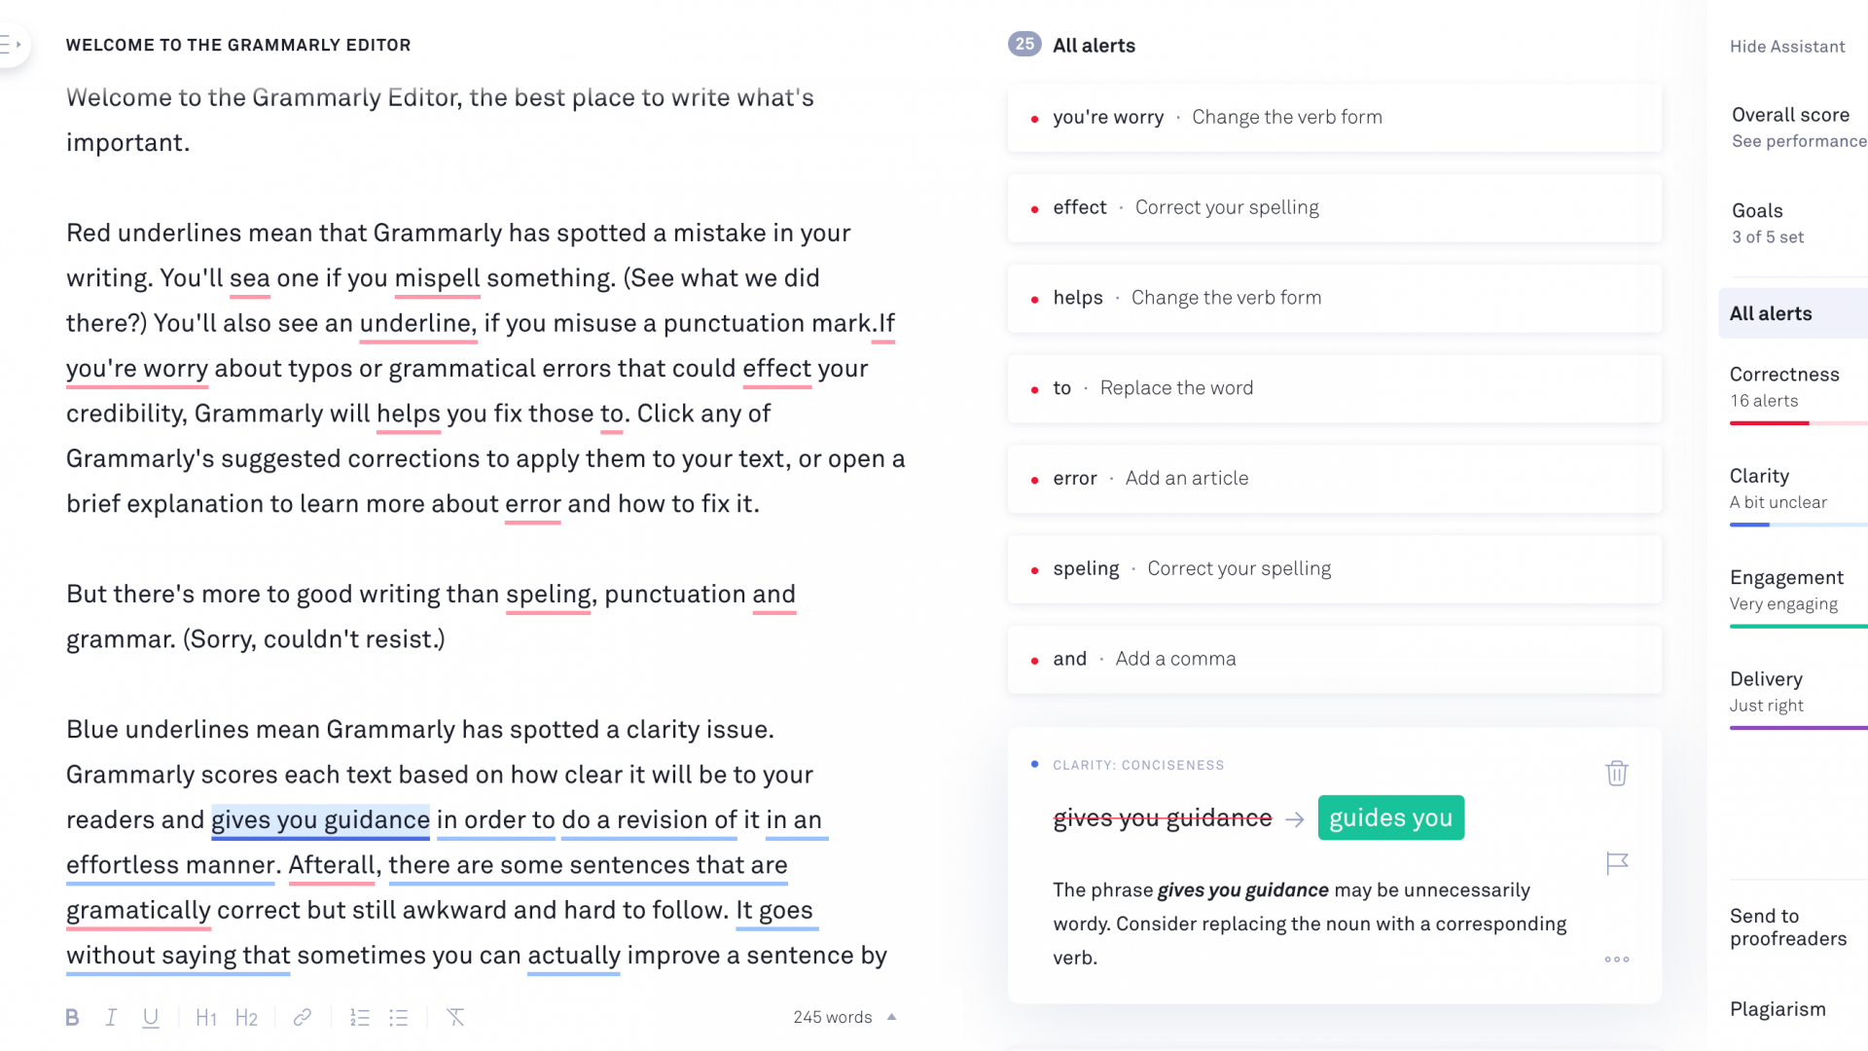Viewport: 1868px width, 1051px height.
Task: Open more options on the clarity card
Action: pos(1617,960)
